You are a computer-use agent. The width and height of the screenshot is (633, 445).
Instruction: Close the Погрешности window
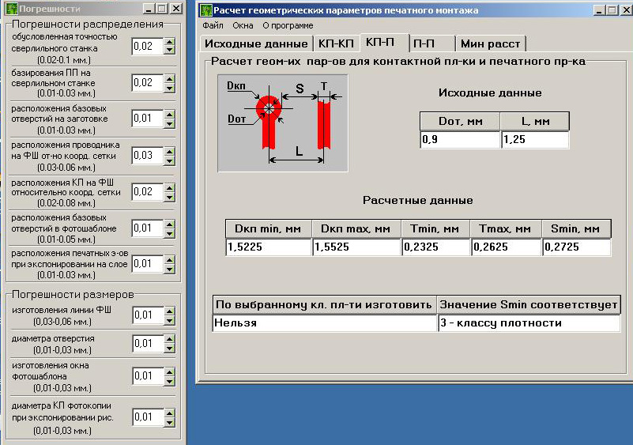click(x=176, y=8)
